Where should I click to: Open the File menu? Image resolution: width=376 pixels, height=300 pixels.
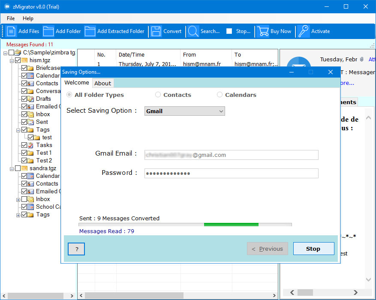coord(11,18)
